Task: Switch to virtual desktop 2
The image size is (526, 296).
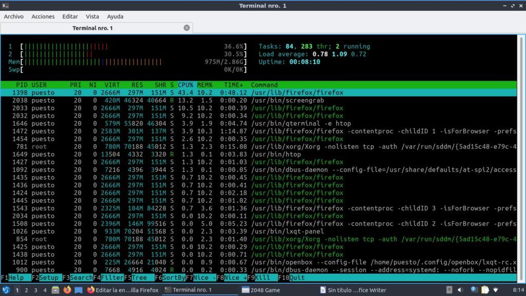Action: tap(26, 290)
